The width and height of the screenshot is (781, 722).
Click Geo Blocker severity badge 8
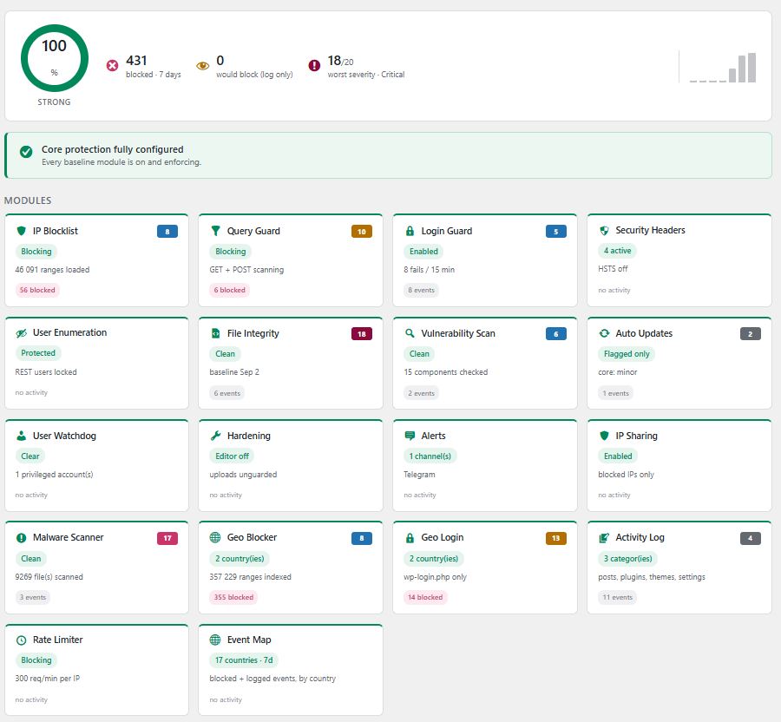362,538
